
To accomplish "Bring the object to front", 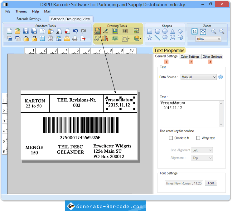I will tap(10, 39).
